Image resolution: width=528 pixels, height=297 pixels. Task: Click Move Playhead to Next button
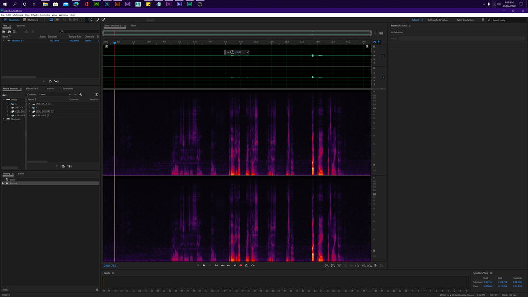coord(235,265)
